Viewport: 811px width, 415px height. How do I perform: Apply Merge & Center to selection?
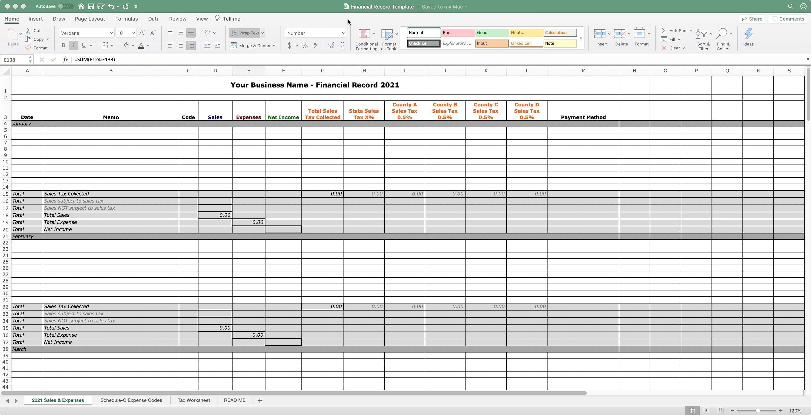coord(250,46)
